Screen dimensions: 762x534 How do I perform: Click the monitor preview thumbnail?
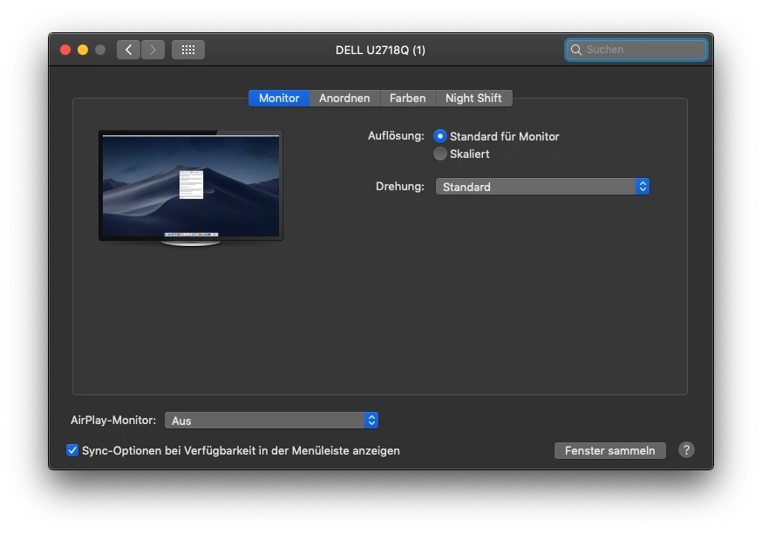coord(190,188)
